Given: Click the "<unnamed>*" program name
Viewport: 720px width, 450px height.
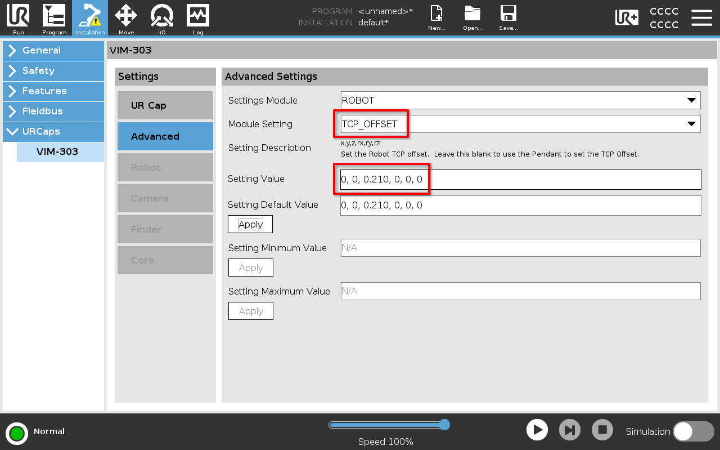Looking at the screenshot, I should coord(385,11).
